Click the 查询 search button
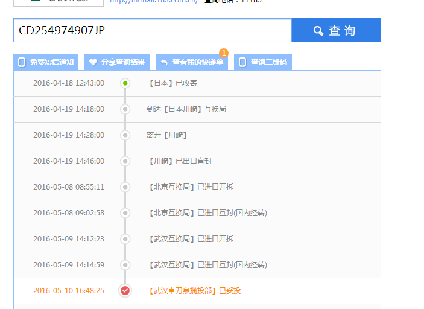Viewport: 424px width, 309px height. [336, 30]
